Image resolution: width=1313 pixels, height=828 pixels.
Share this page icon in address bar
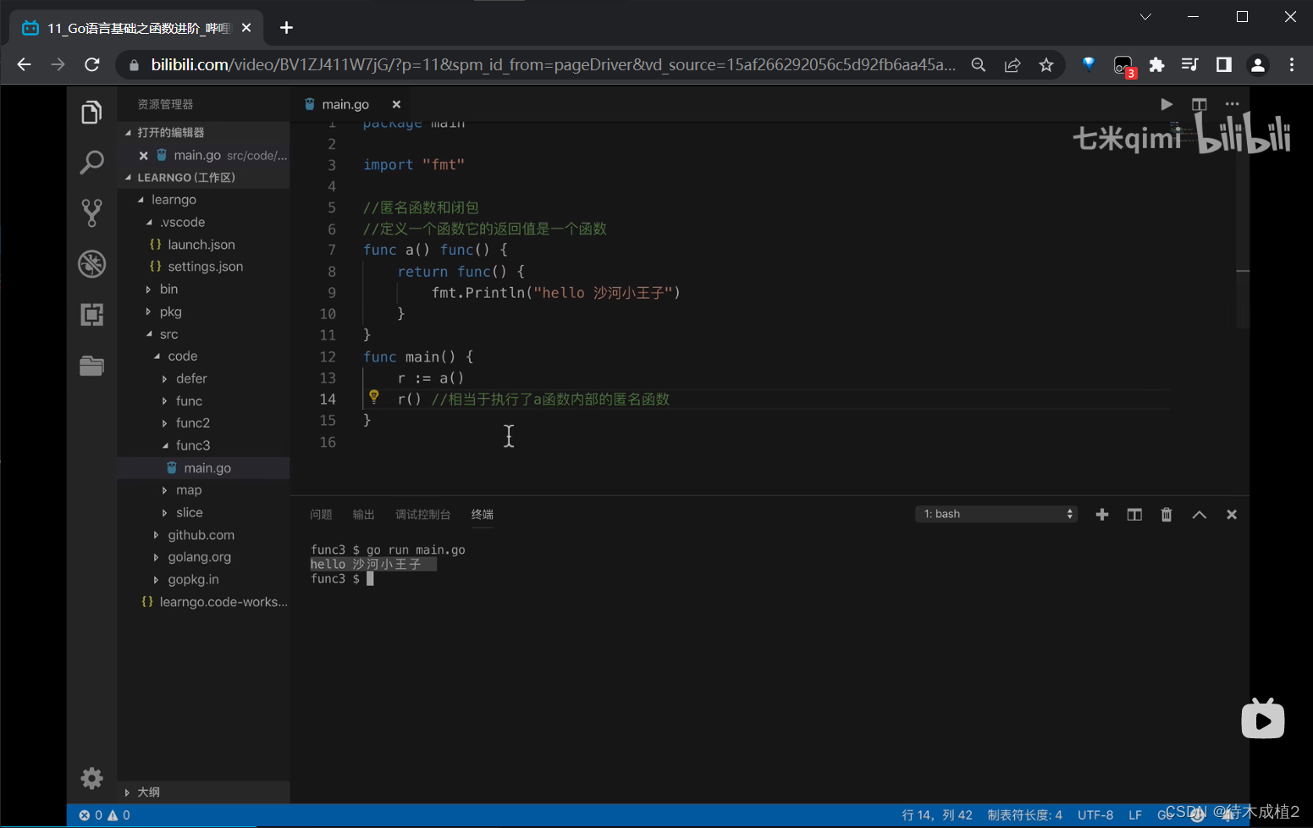pos(1012,65)
